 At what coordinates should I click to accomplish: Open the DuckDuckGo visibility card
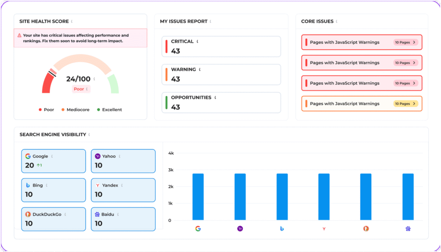coord(53,219)
